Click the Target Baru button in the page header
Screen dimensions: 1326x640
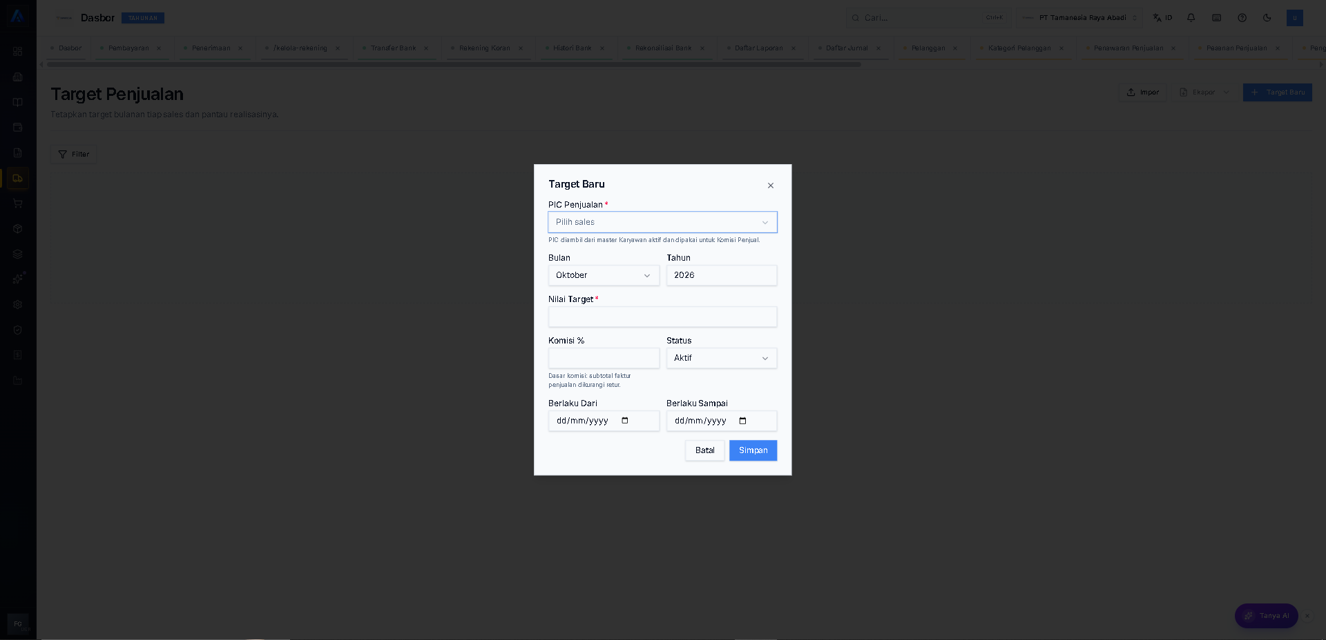1278,92
